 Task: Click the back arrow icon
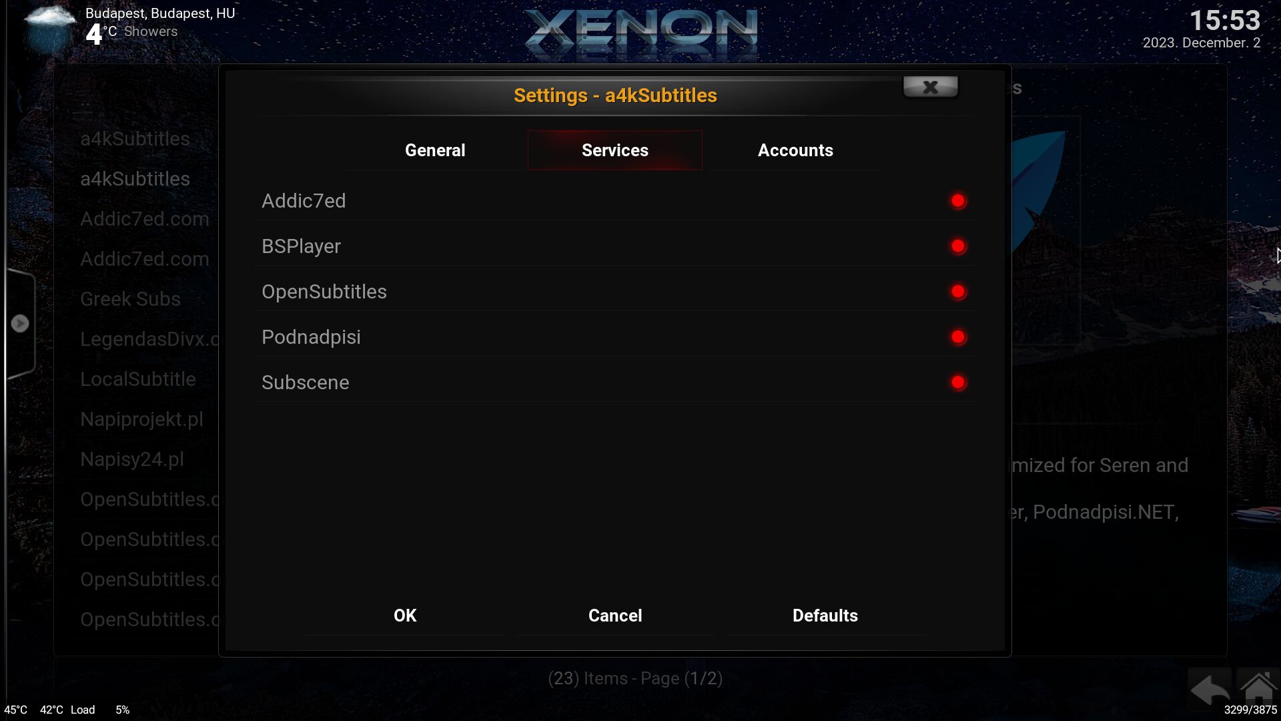pos(1210,689)
